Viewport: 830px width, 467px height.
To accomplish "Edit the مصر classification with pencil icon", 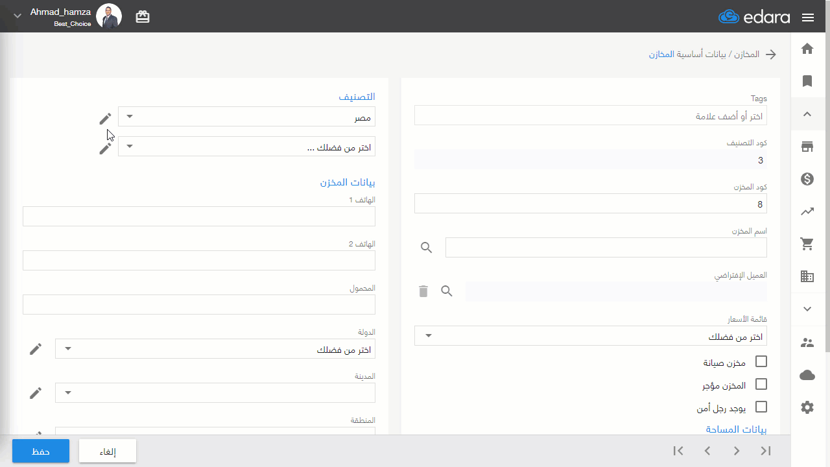I will [105, 119].
